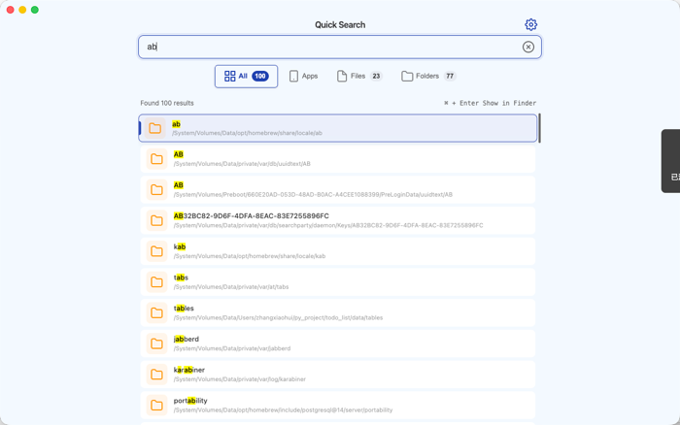Viewport: 680px width, 425px height.
Task: Click the 77 folders count badge
Action: pyautogui.click(x=450, y=77)
